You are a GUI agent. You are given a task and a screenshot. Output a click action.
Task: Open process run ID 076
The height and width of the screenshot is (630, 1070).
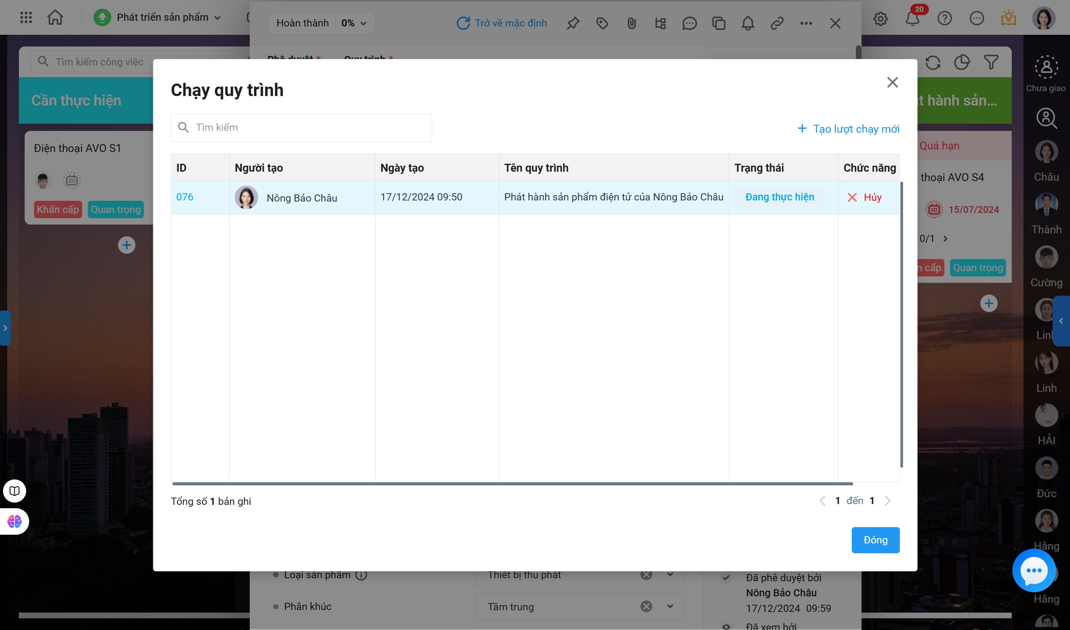[185, 197]
